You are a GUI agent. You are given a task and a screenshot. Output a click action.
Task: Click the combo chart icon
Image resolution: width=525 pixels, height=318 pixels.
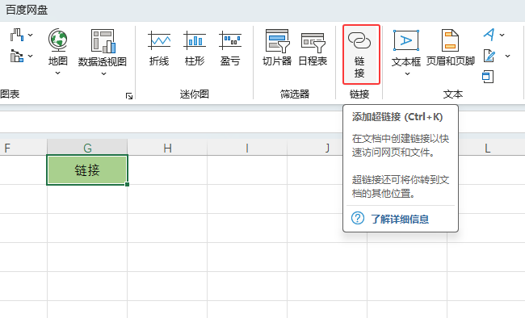click(17, 56)
